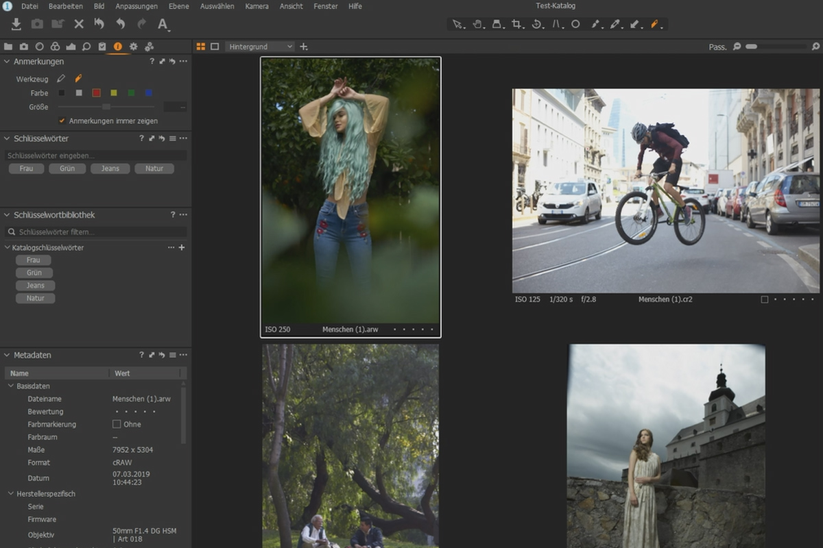823x548 pixels.
Task: Select the rotate straighten tool
Action: click(x=538, y=24)
